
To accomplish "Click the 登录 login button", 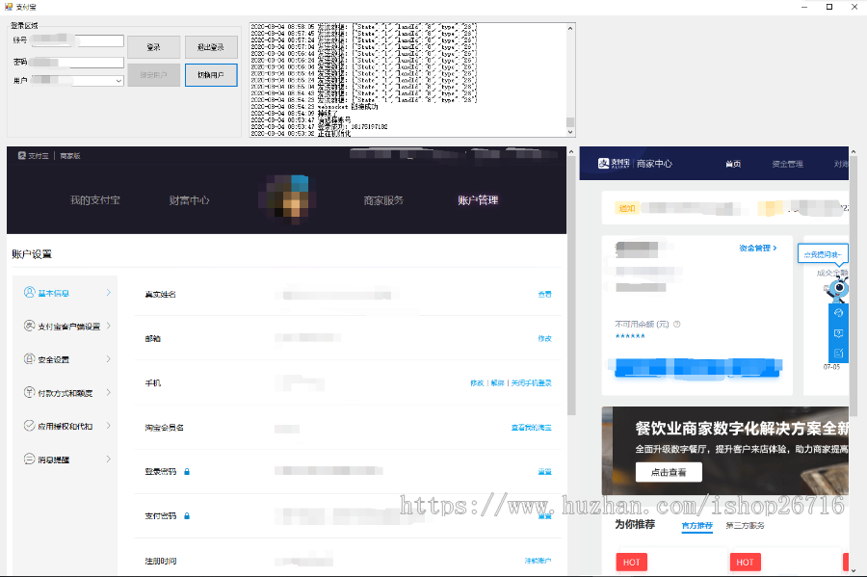I will 154,47.
